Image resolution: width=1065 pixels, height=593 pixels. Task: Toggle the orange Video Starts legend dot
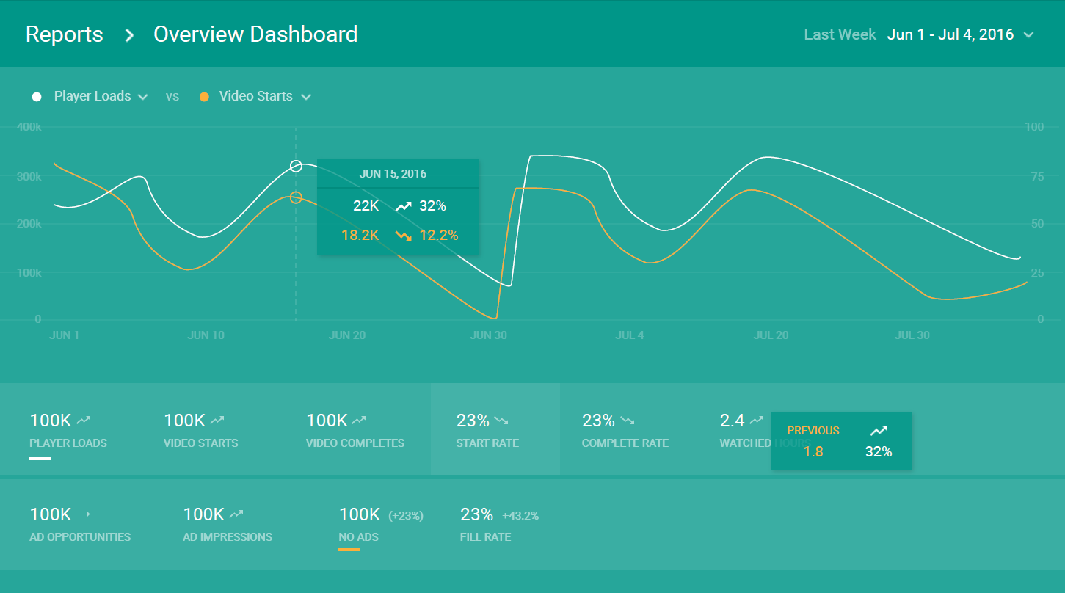(204, 96)
